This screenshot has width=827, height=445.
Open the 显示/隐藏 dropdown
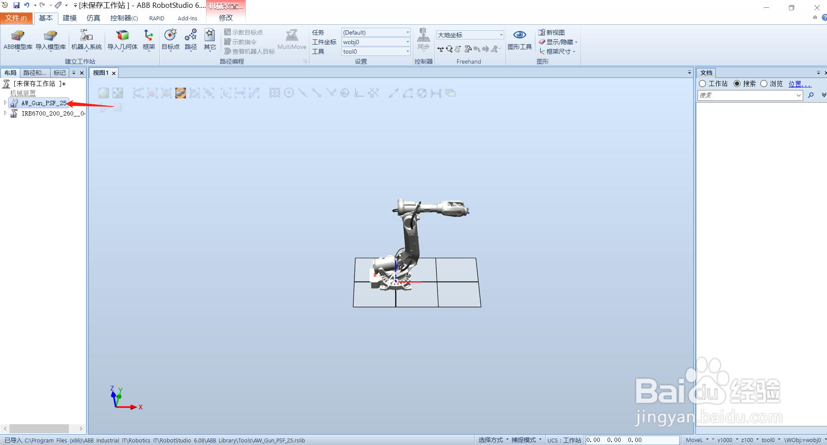tap(559, 42)
